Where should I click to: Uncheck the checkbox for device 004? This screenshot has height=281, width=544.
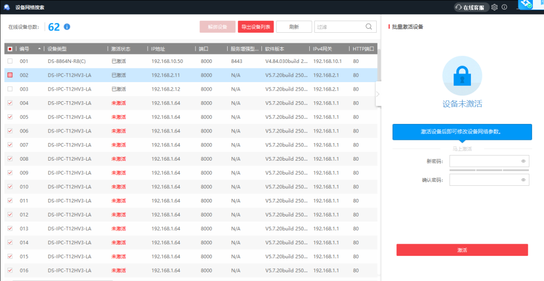point(10,103)
